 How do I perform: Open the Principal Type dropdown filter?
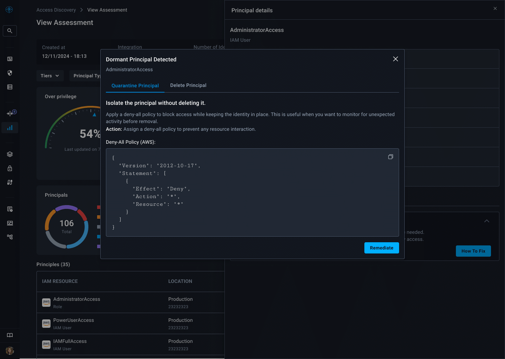click(x=85, y=76)
